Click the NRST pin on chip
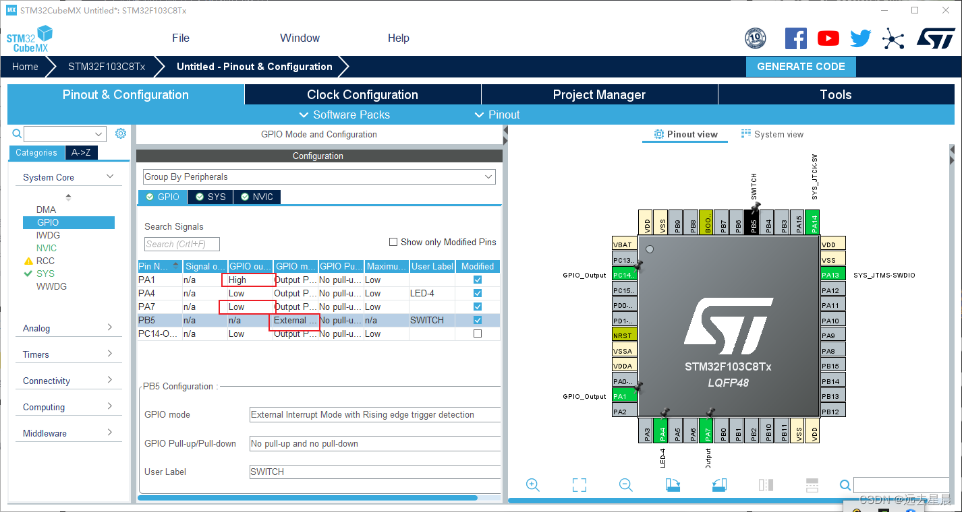Viewport: 962px width, 512px height. click(x=625, y=335)
